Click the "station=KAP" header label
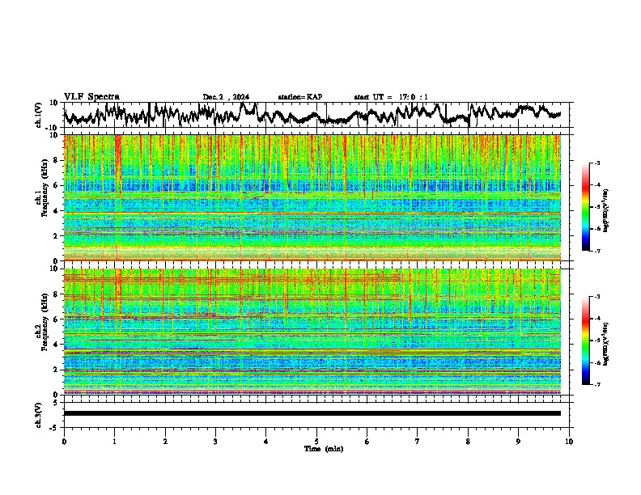 [x=300, y=97]
